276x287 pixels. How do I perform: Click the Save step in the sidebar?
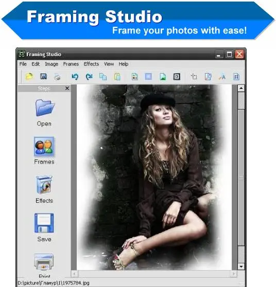[44, 228]
